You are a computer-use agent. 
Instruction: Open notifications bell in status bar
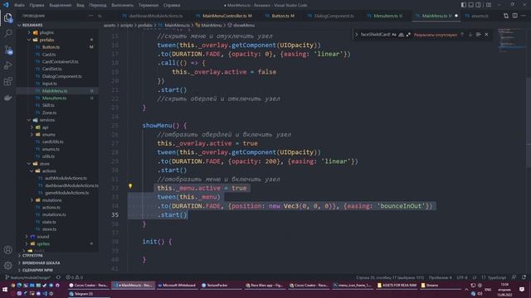pos(524,277)
